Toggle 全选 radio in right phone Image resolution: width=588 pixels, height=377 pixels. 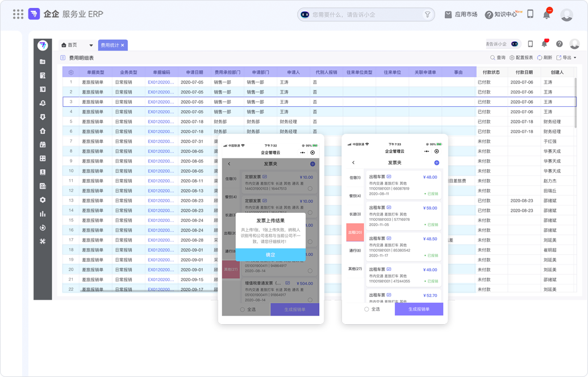[366, 309]
